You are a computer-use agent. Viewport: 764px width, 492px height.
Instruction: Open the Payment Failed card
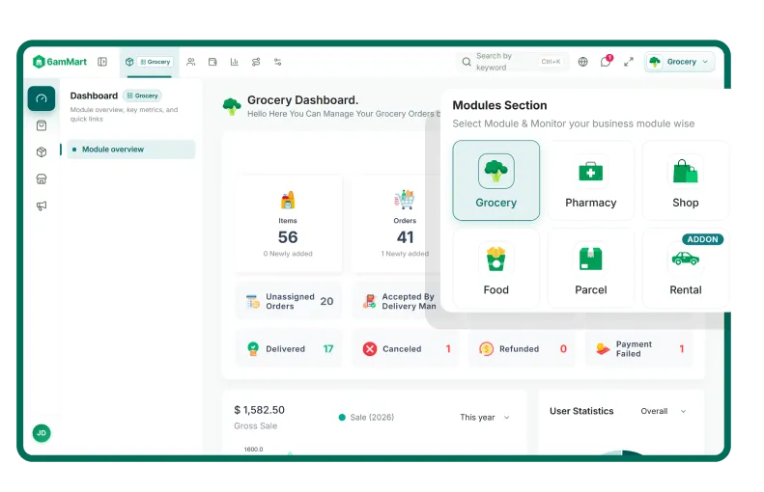click(638, 349)
